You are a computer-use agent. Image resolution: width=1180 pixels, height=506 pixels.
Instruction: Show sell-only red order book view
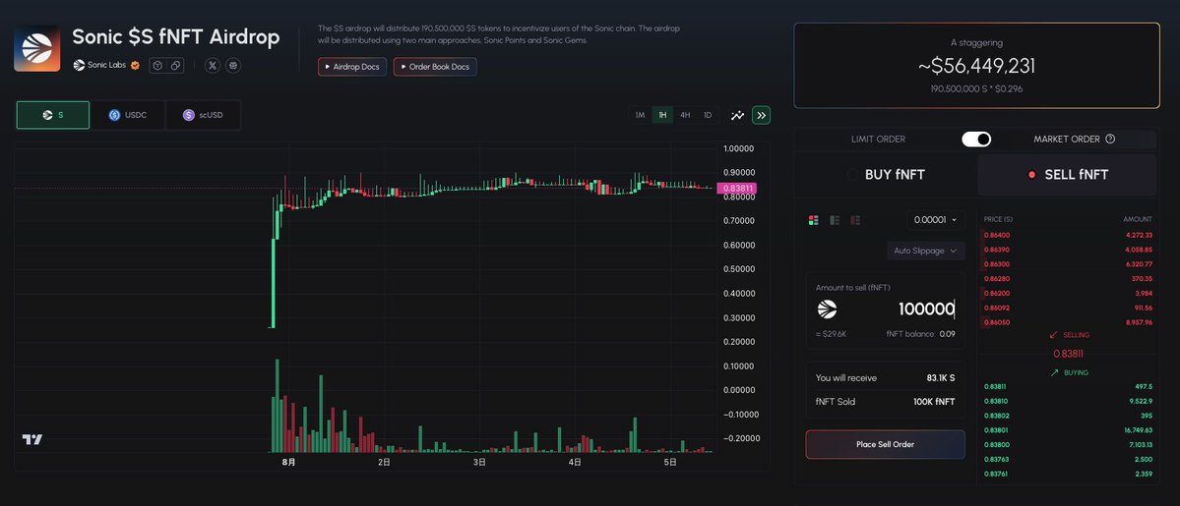[855, 220]
